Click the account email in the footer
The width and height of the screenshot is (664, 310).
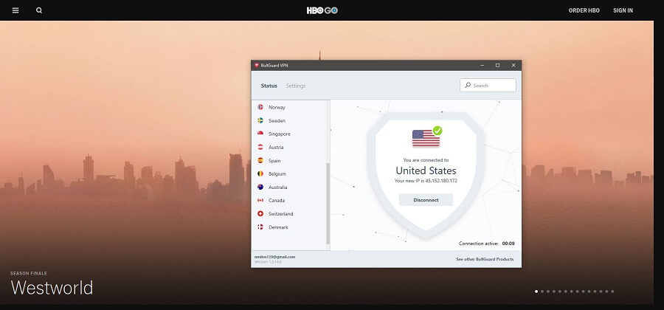[275, 257]
